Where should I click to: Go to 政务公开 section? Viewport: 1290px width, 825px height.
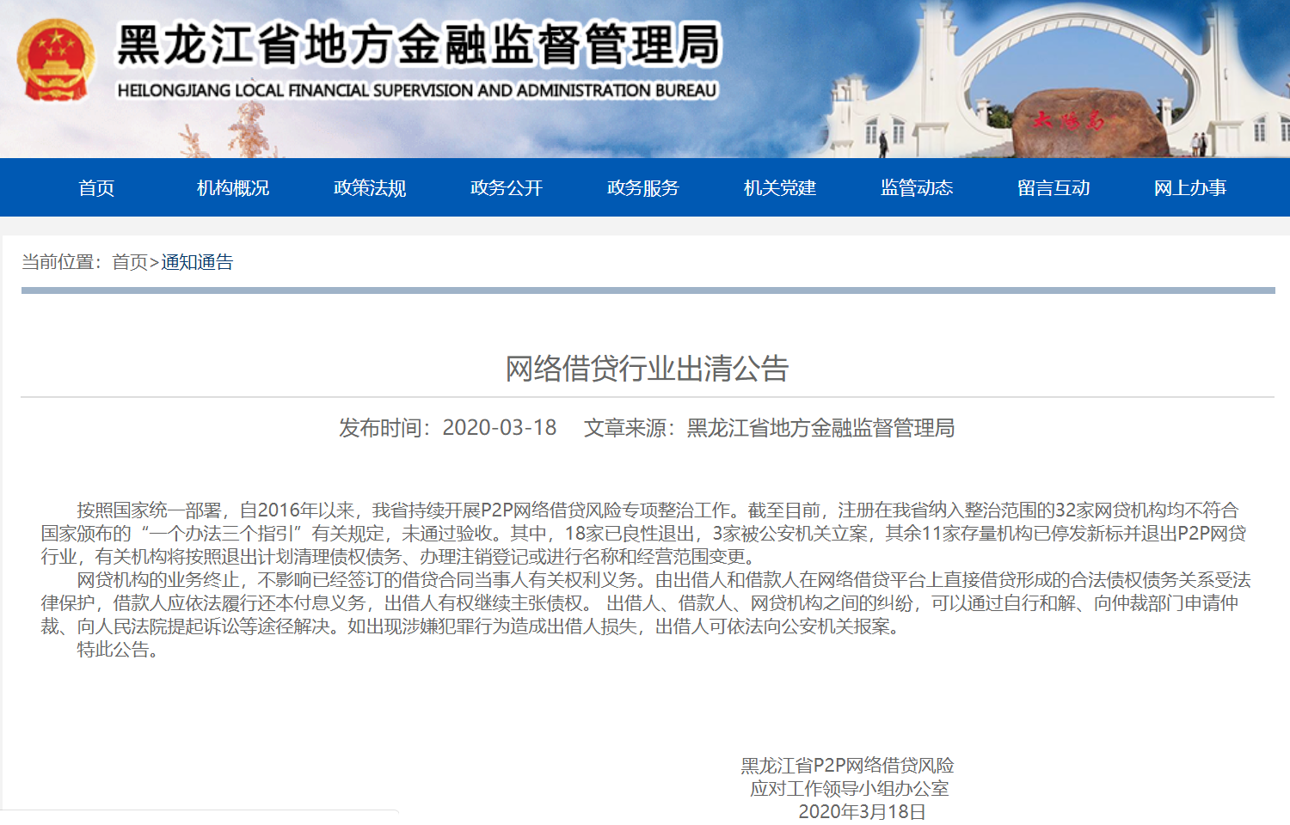[x=507, y=188]
